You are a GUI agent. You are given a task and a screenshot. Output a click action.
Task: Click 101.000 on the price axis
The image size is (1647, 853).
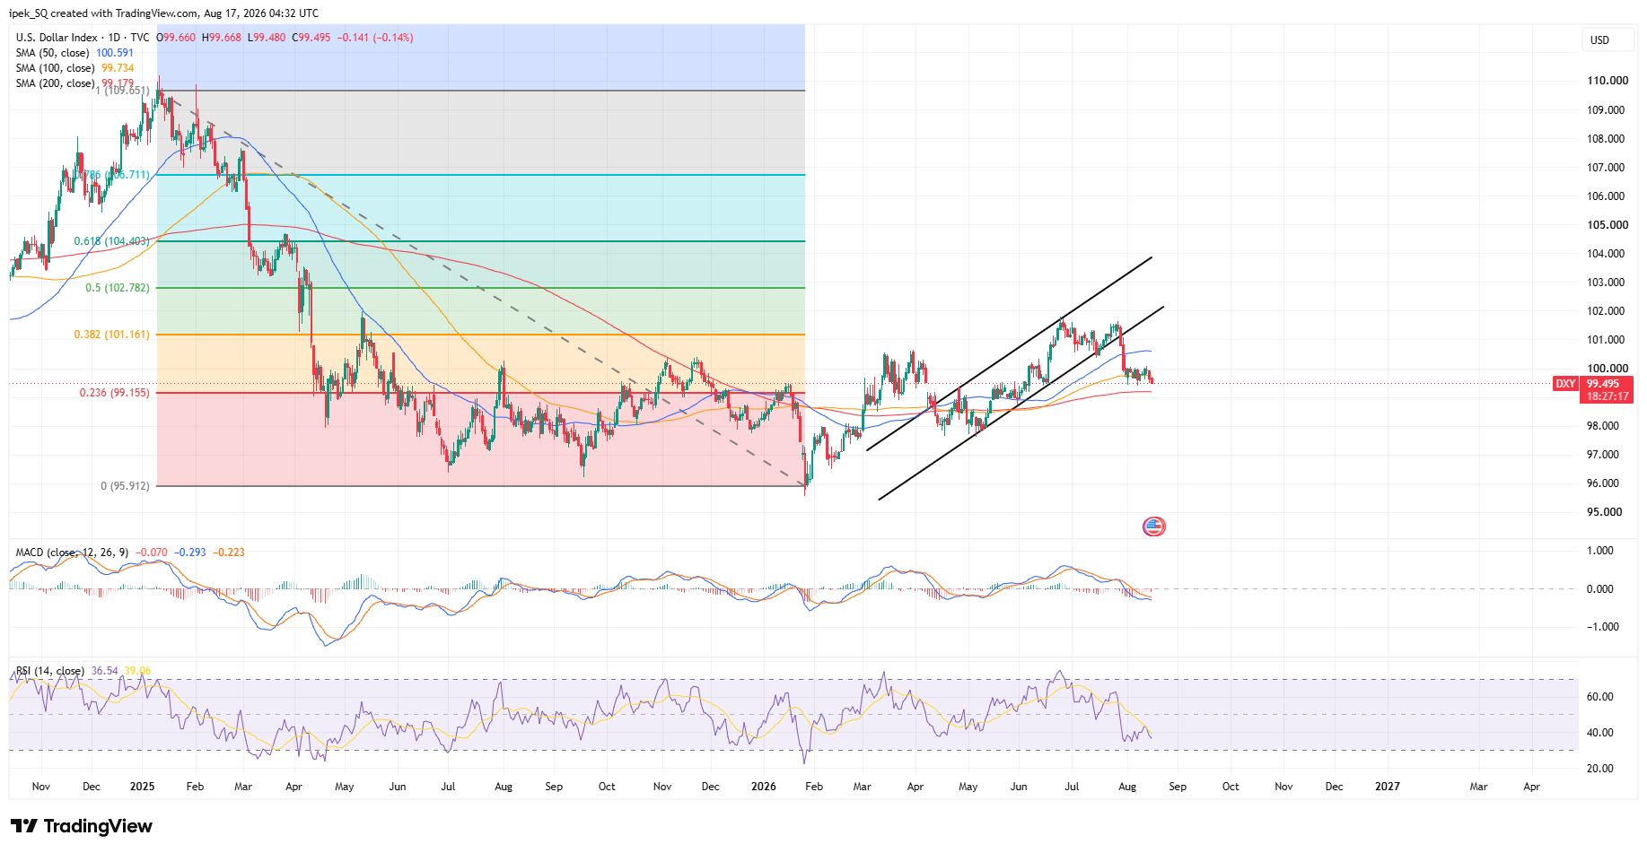pos(1606,340)
